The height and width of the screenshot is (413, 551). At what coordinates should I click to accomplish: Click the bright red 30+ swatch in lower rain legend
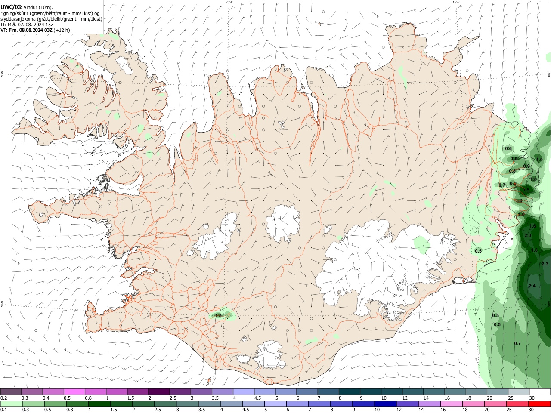pyautogui.click(x=539, y=404)
